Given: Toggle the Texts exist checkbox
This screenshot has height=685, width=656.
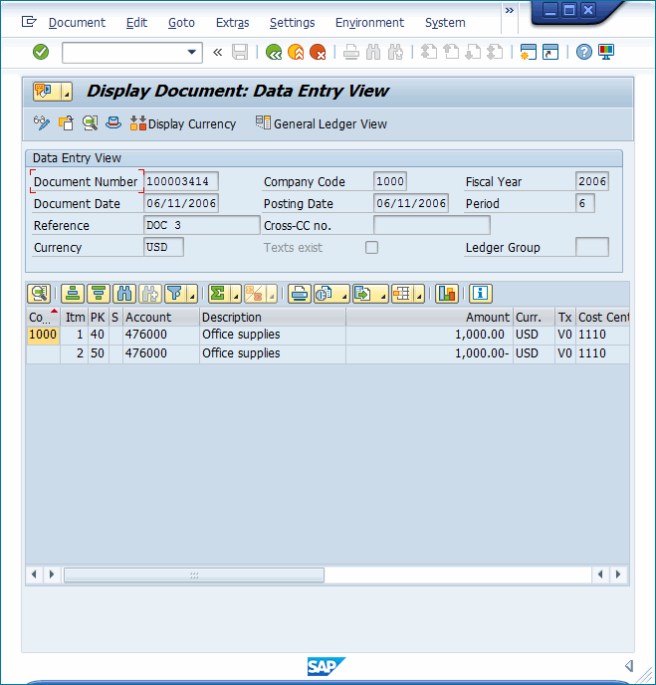Looking at the screenshot, I should [371, 248].
